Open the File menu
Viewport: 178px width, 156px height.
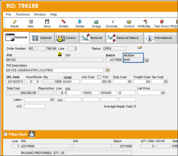[x=8, y=14]
